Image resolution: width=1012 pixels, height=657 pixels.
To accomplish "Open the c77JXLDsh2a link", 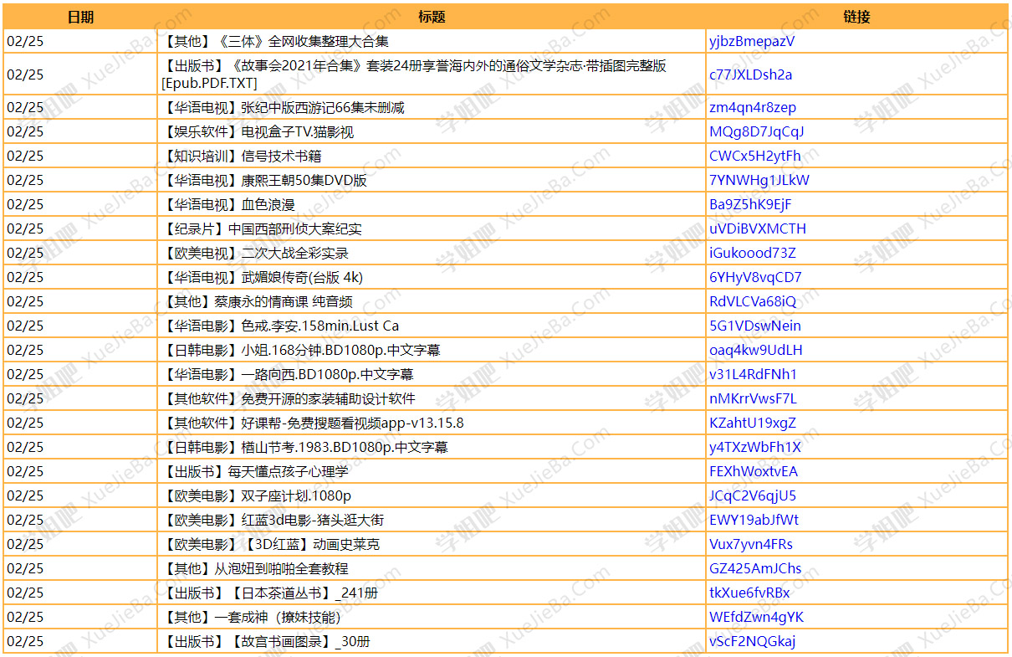I will pyautogui.click(x=750, y=74).
